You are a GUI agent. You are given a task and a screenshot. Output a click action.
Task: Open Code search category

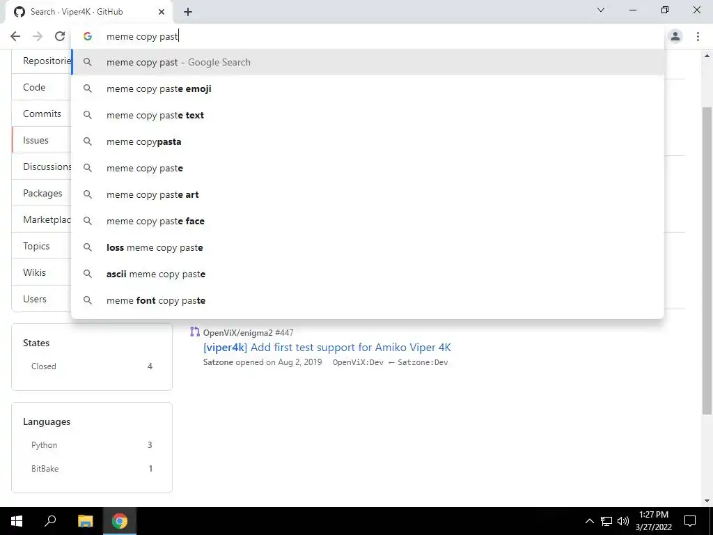(x=41, y=87)
